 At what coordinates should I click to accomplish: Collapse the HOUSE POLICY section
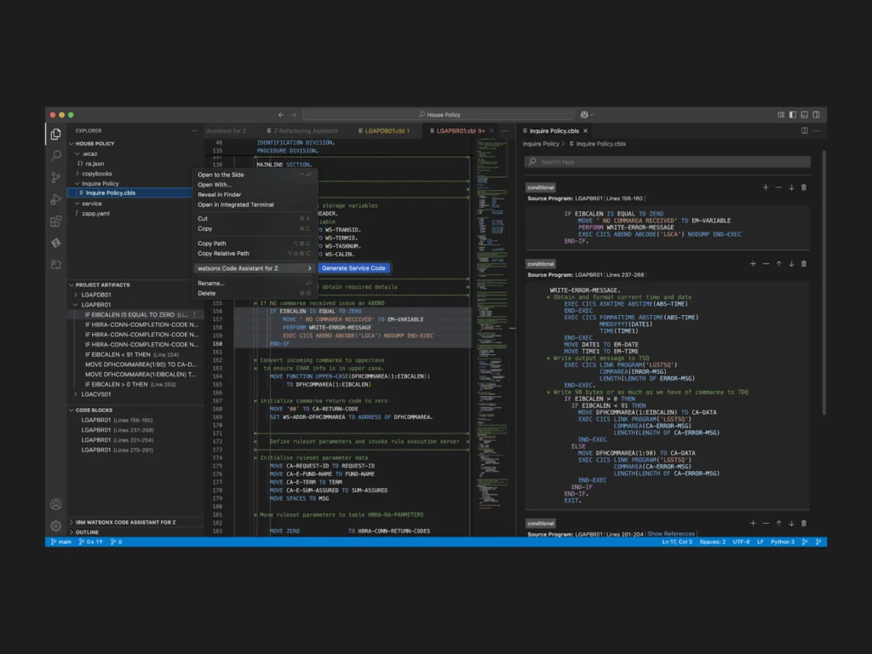(x=72, y=143)
